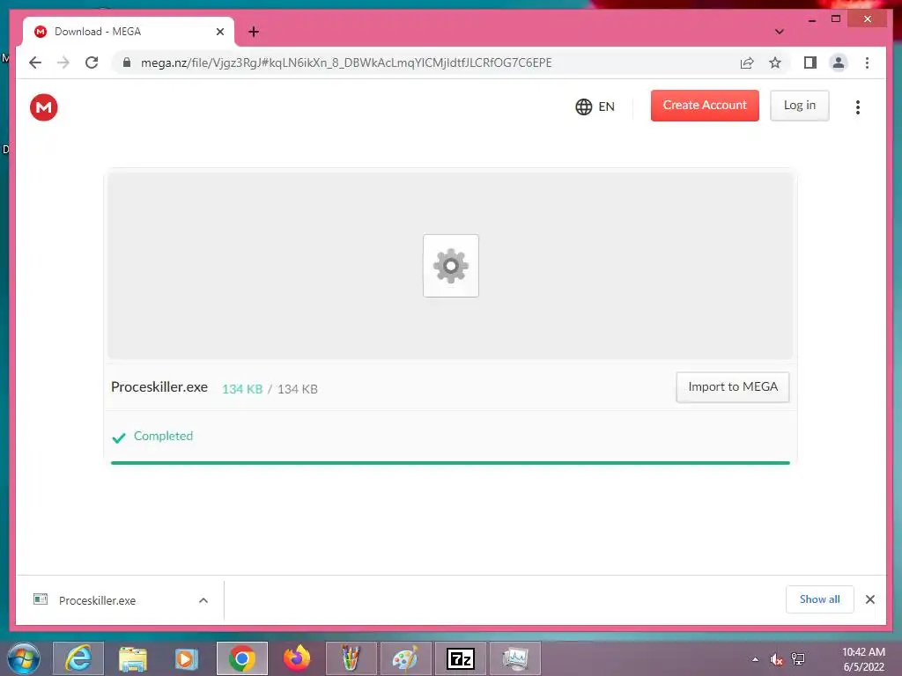Close the Download - MEGA tab

tap(219, 32)
